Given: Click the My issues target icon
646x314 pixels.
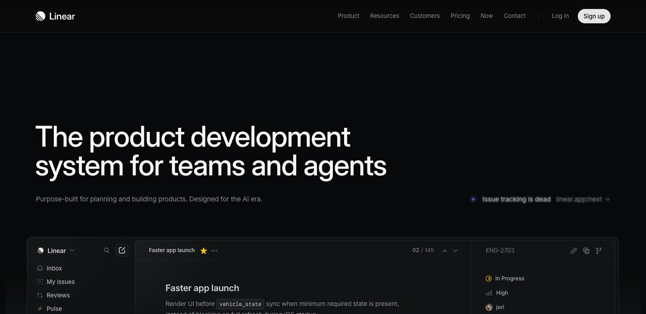Looking at the screenshot, I should (x=40, y=282).
